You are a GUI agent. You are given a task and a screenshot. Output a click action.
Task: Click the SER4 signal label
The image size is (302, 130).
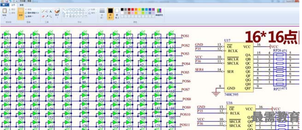click(199, 69)
